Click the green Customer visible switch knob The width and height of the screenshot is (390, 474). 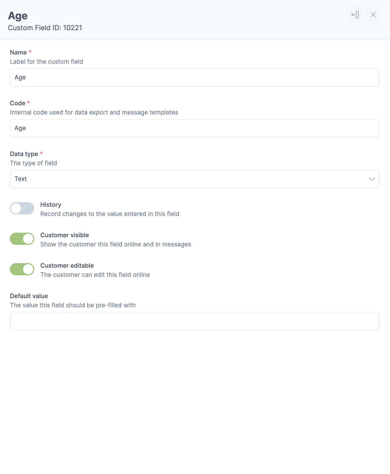(27, 239)
